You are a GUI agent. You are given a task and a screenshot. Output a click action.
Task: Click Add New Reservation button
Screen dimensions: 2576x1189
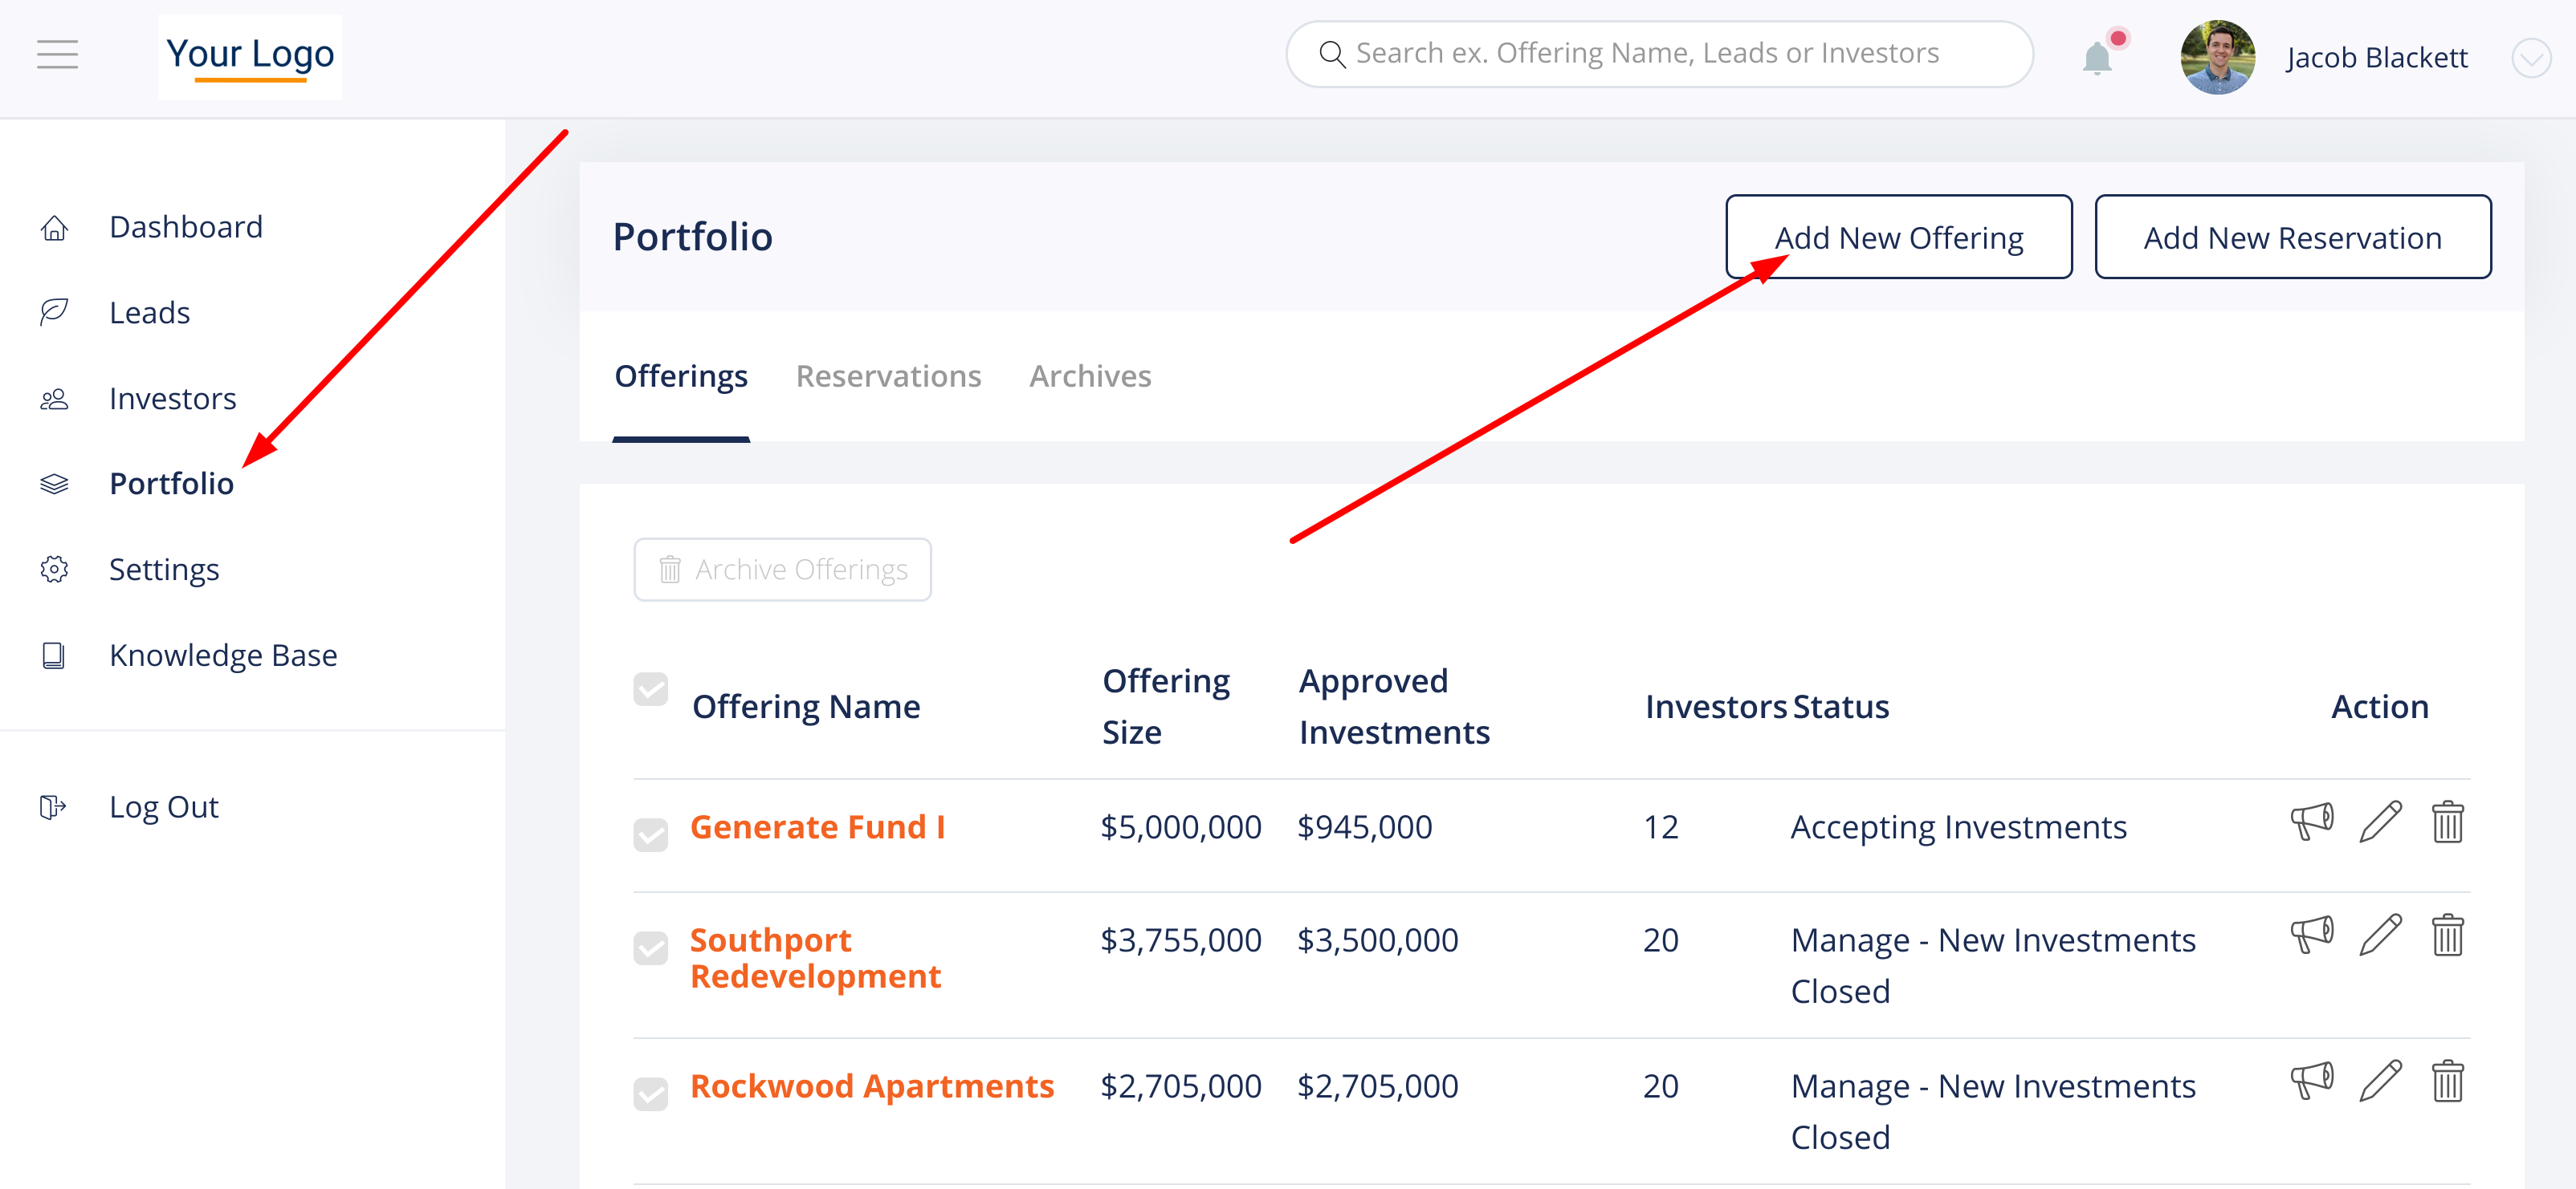pyautogui.click(x=2292, y=237)
